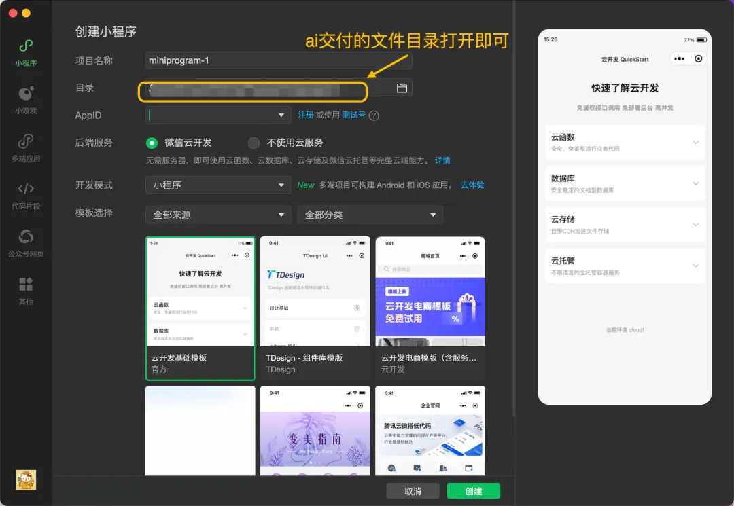Click the 项目名称 input field
The width and height of the screenshot is (734, 506).
pyautogui.click(x=279, y=61)
